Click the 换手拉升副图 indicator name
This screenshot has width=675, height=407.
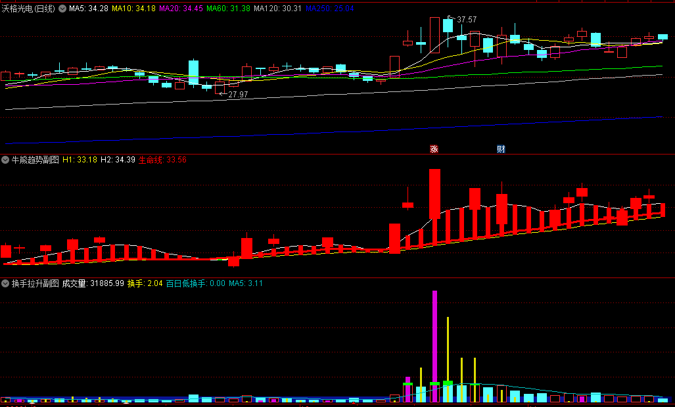[35, 283]
